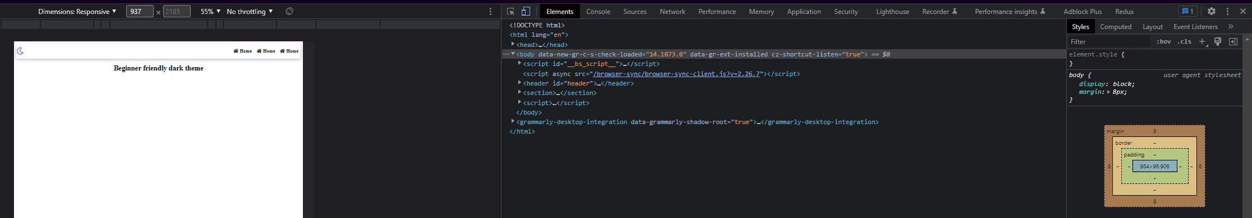Select the Computed sidebar tab

click(x=1115, y=26)
